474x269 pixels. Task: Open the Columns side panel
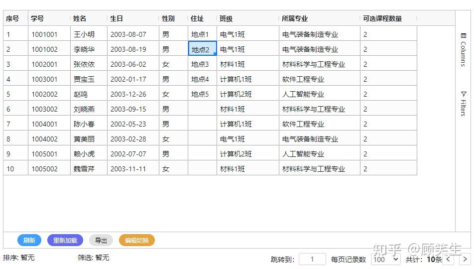pyautogui.click(x=463, y=50)
